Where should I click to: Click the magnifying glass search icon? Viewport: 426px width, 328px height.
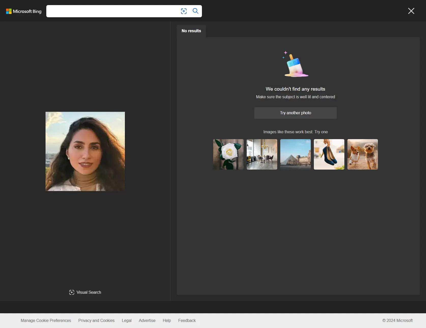(195, 11)
